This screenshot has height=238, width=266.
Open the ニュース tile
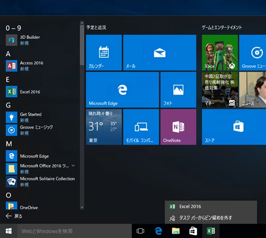pos(253,90)
